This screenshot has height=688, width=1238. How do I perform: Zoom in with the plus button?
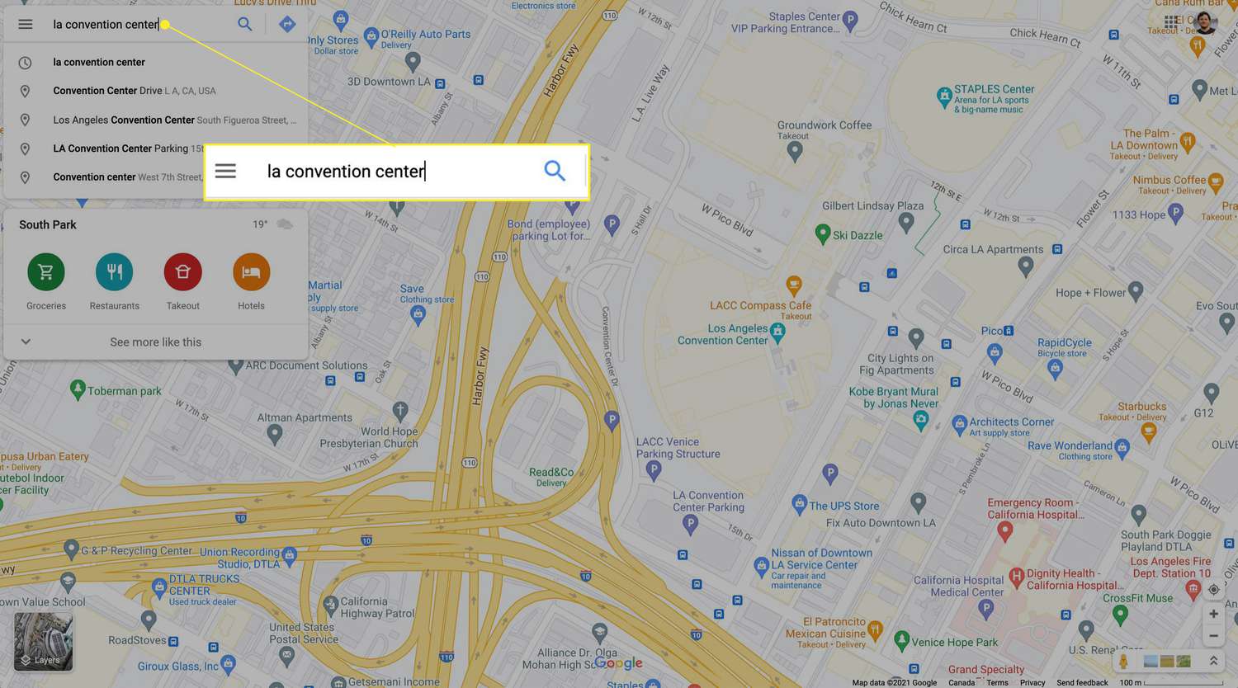(1213, 614)
